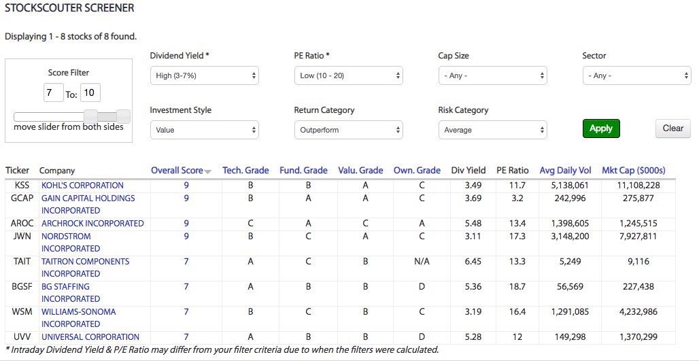Sort by Own. Grade column header

(x=417, y=170)
